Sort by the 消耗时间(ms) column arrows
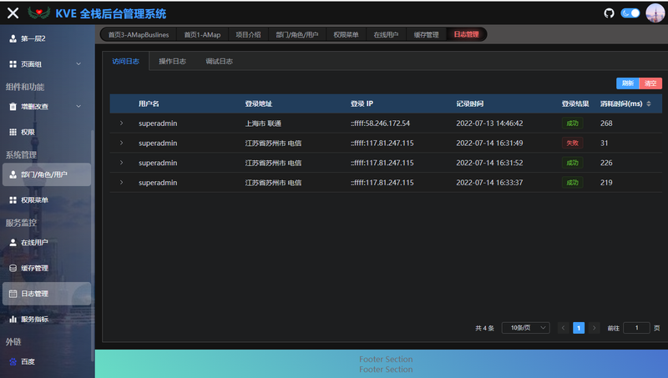Image resolution: width=668 pixels, height=378 pixels. coord(649,103)
